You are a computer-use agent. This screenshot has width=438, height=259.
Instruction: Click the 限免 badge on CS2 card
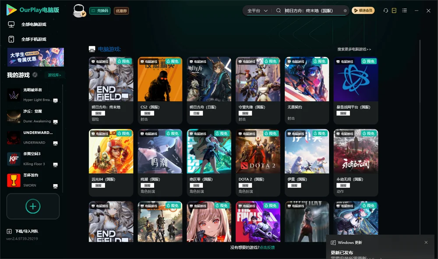[x=173, y=61]
